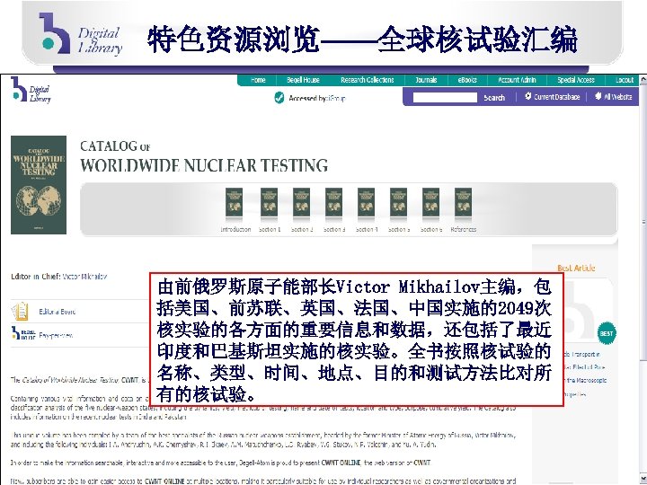The width and height of the screenshot is (647, 485).
Task: Click the green BEST badge icon
Action: [607, 333]
